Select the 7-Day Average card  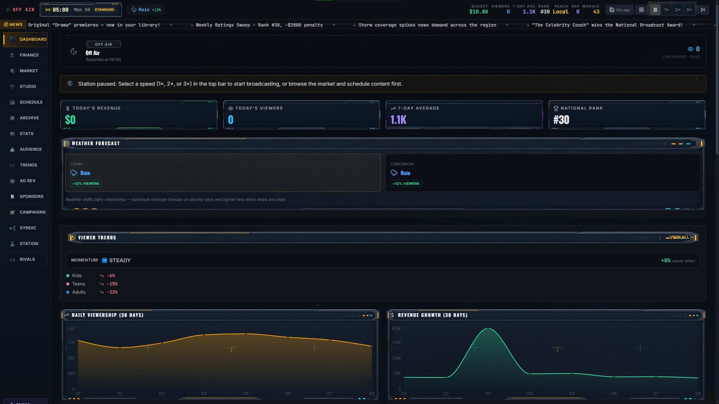[464, 115]
